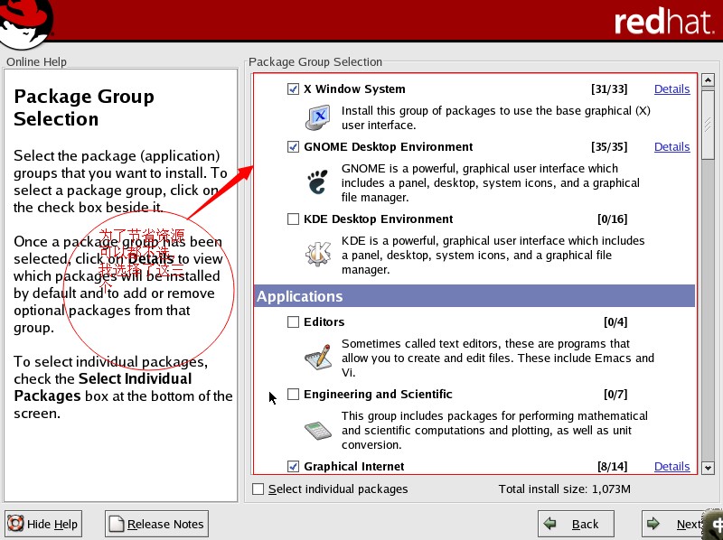
Task: Click the [35/35] package count
Action: (x=609, y=146)
